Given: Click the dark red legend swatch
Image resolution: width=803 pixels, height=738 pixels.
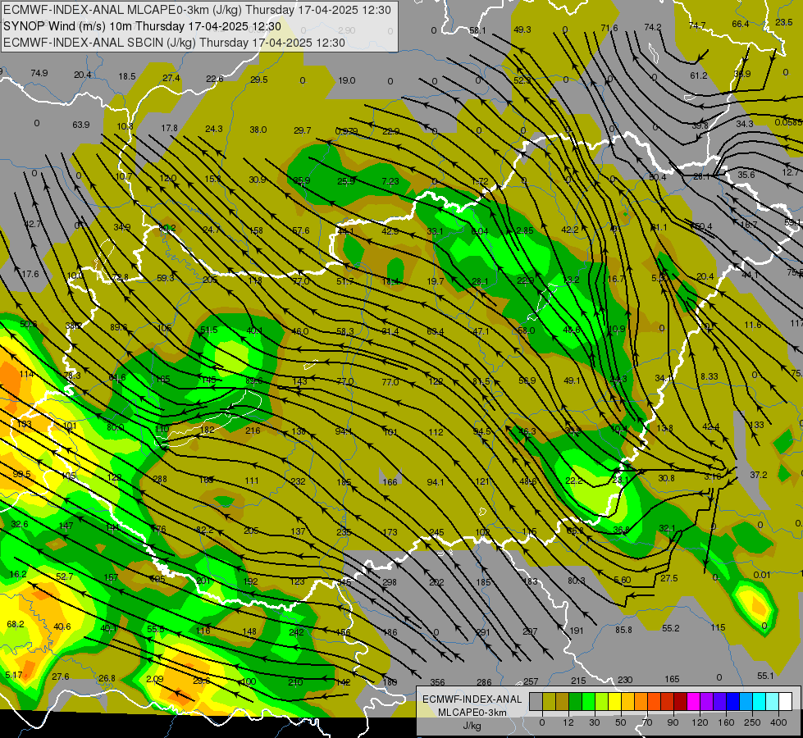Looking at the screenshot, I should click(x=680, y=701).
